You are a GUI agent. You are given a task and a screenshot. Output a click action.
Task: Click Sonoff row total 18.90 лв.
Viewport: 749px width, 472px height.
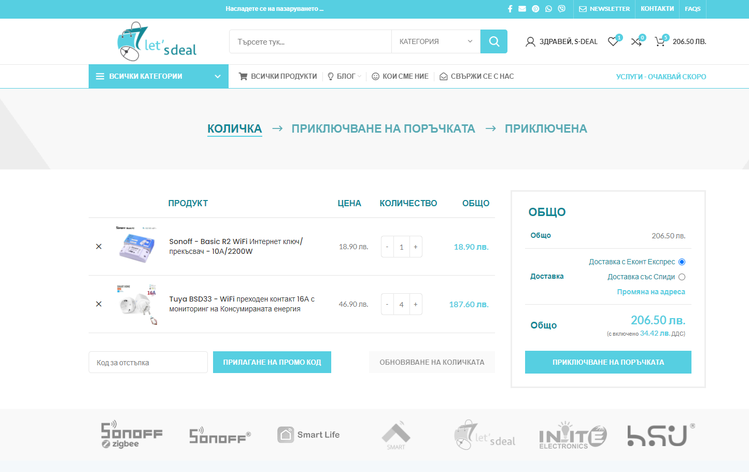coord(471,247)
